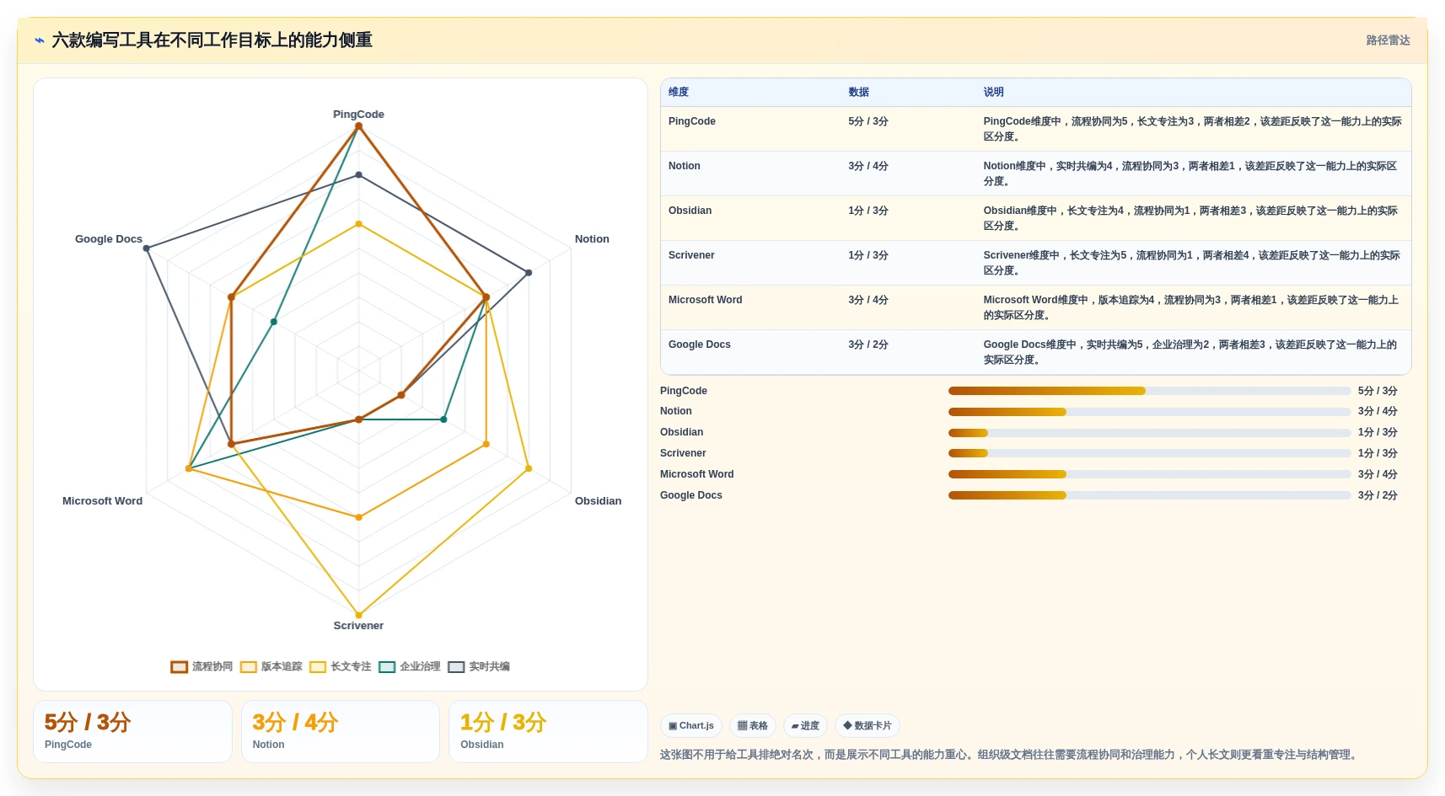1445x796 pixels.
Task: Click the Scrivener 长文专注 point on radar
Action: (358, 615)
